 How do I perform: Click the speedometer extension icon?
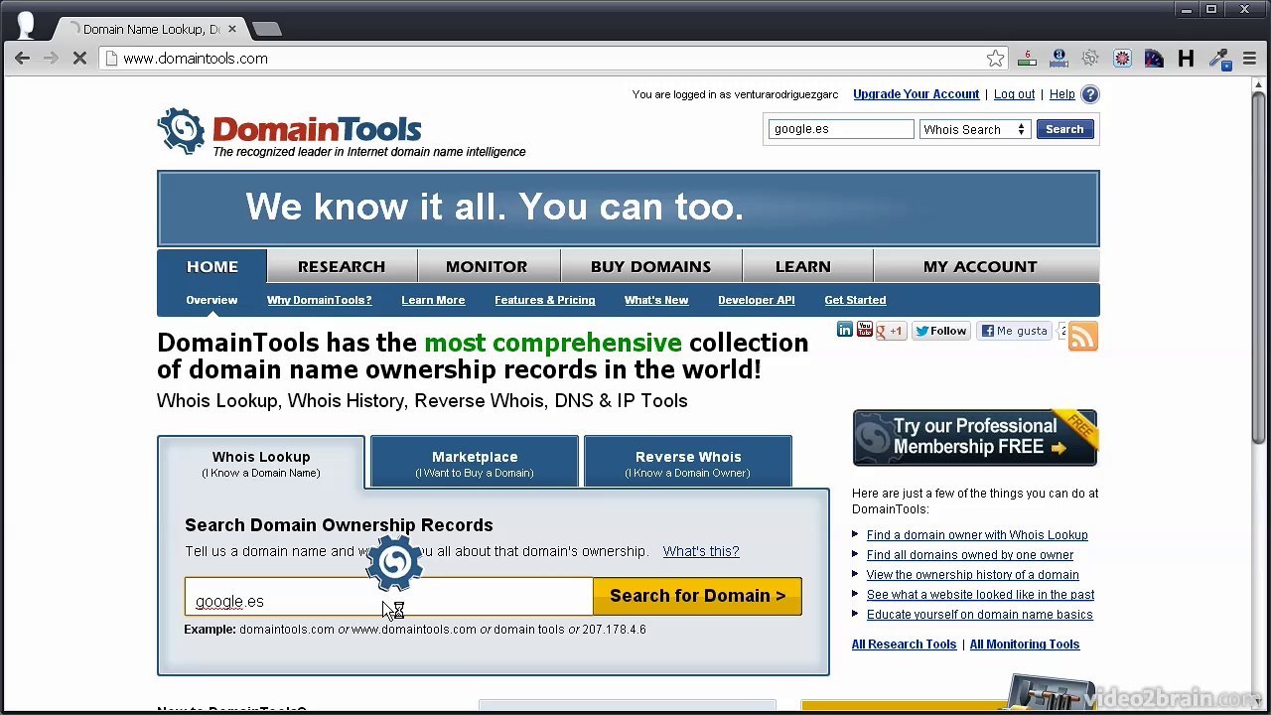coord(1154,59)
